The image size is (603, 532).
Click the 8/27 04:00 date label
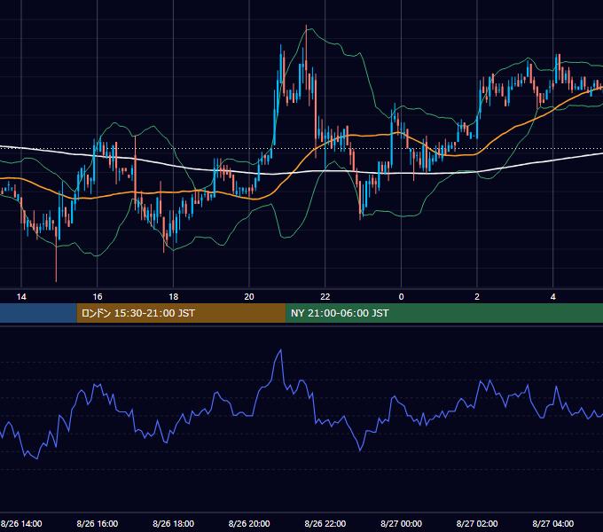pyautogui.click(x=553, y=523)
